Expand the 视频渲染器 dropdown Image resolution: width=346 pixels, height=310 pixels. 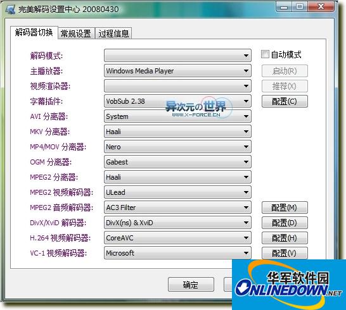pos(177,86)
